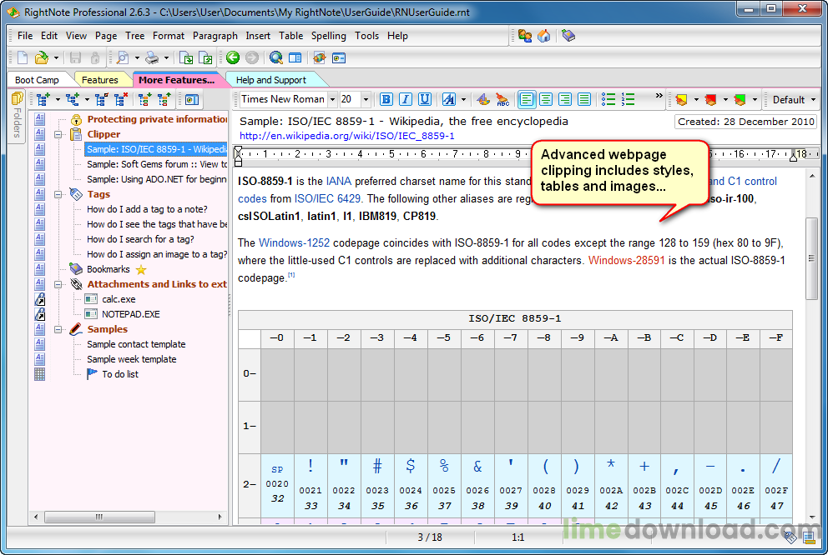Enable underline formatting
This screenshot has height=555, width=828.
425,99
